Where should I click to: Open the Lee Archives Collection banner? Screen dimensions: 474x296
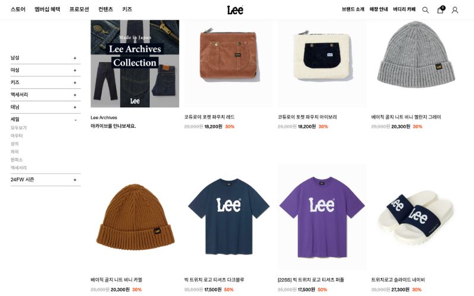coord(135,64)
